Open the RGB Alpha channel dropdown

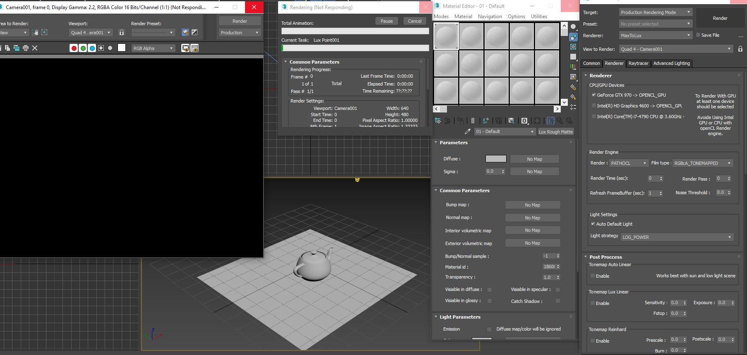pos(153,48)
